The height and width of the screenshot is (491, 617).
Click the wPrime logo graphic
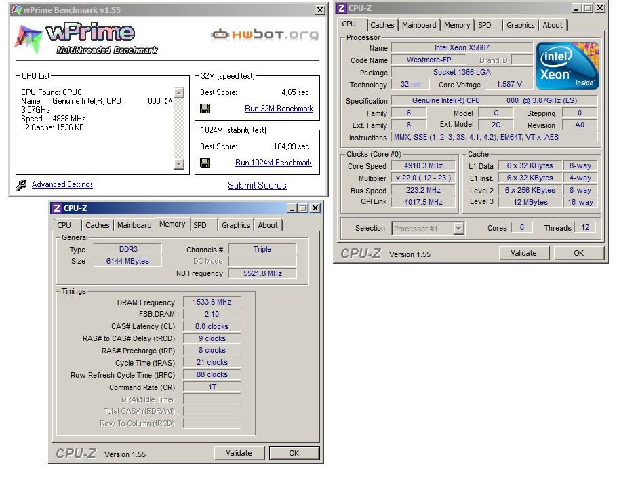click(86, 39)
